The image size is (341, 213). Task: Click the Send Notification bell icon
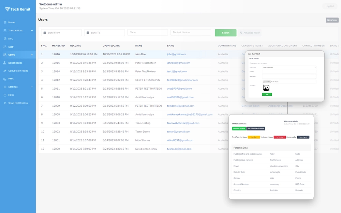tap(5, 103)
